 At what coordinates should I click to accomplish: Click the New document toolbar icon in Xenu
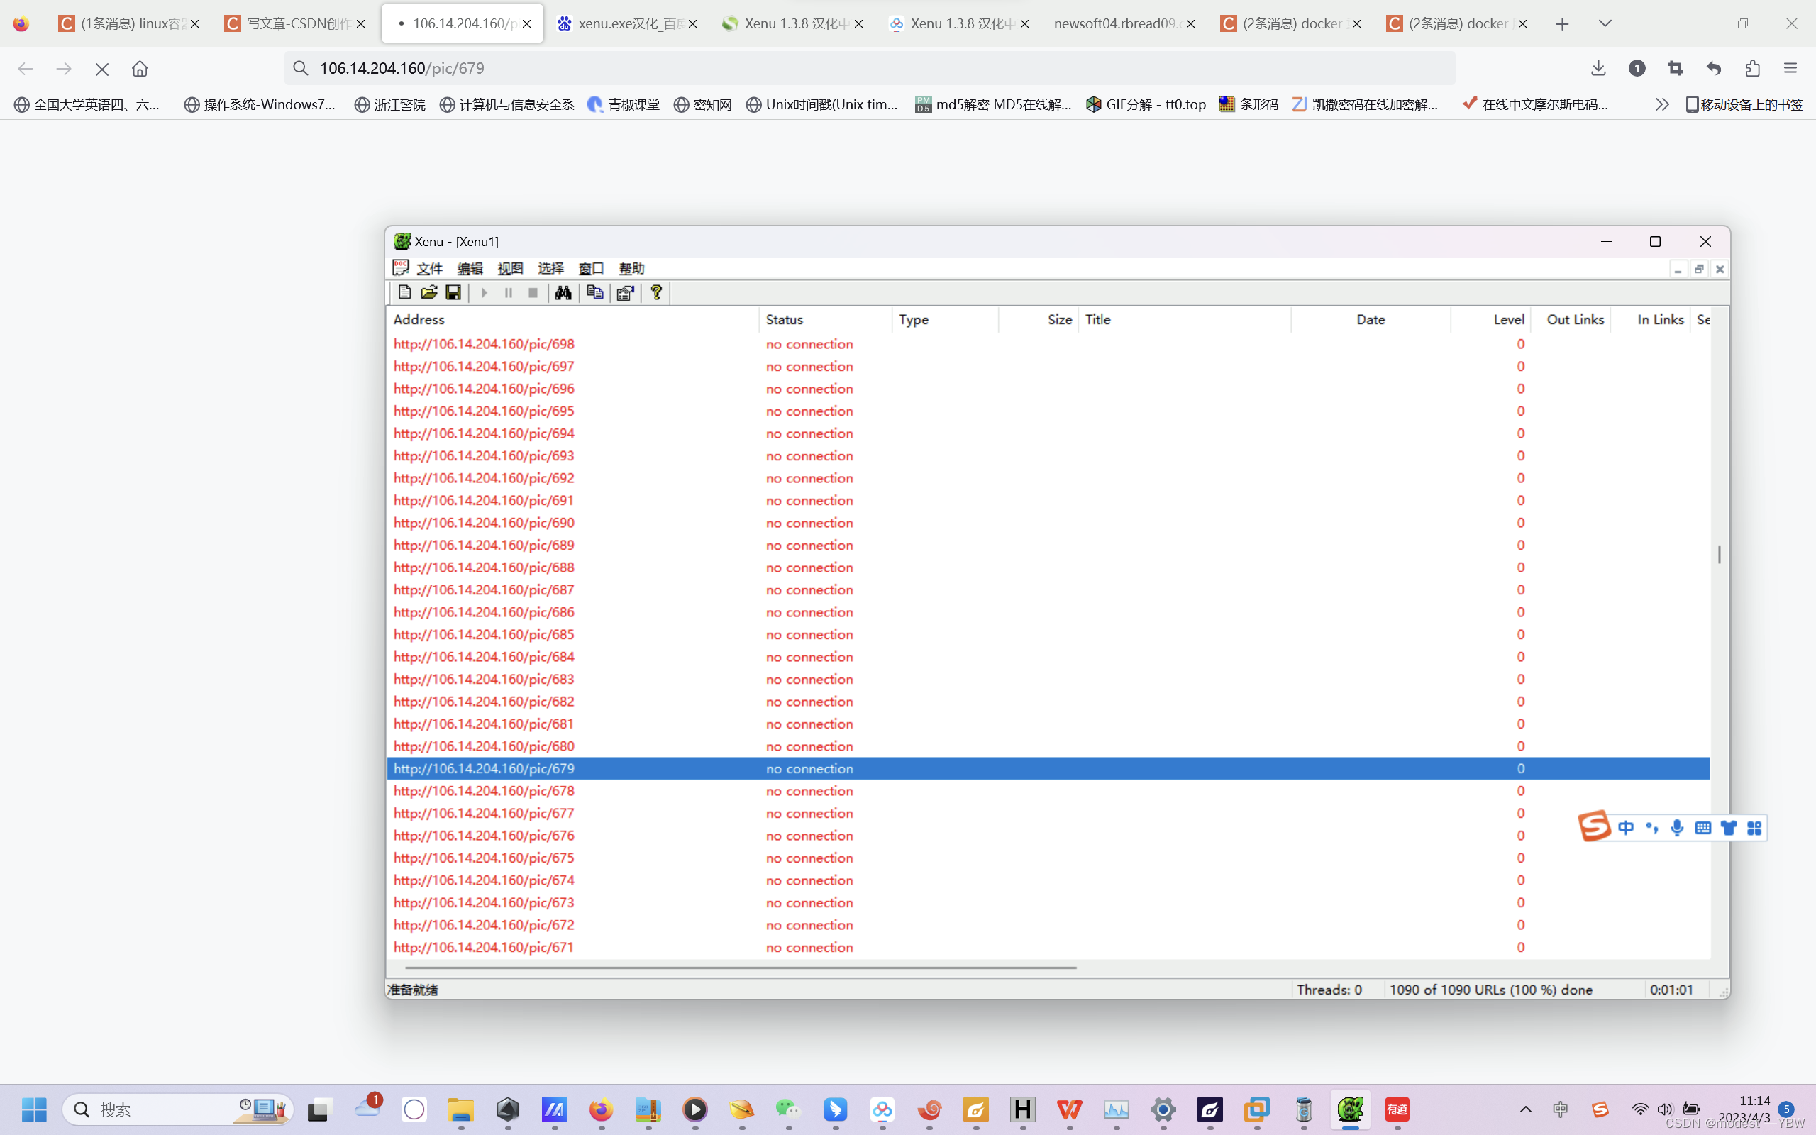404,293
